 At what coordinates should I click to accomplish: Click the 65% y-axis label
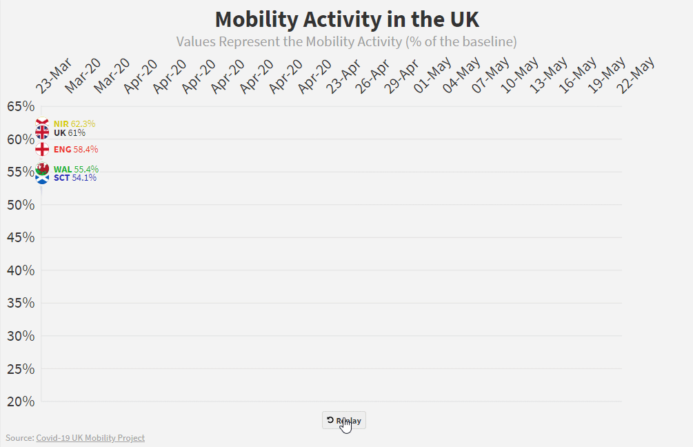coord(21,106)
